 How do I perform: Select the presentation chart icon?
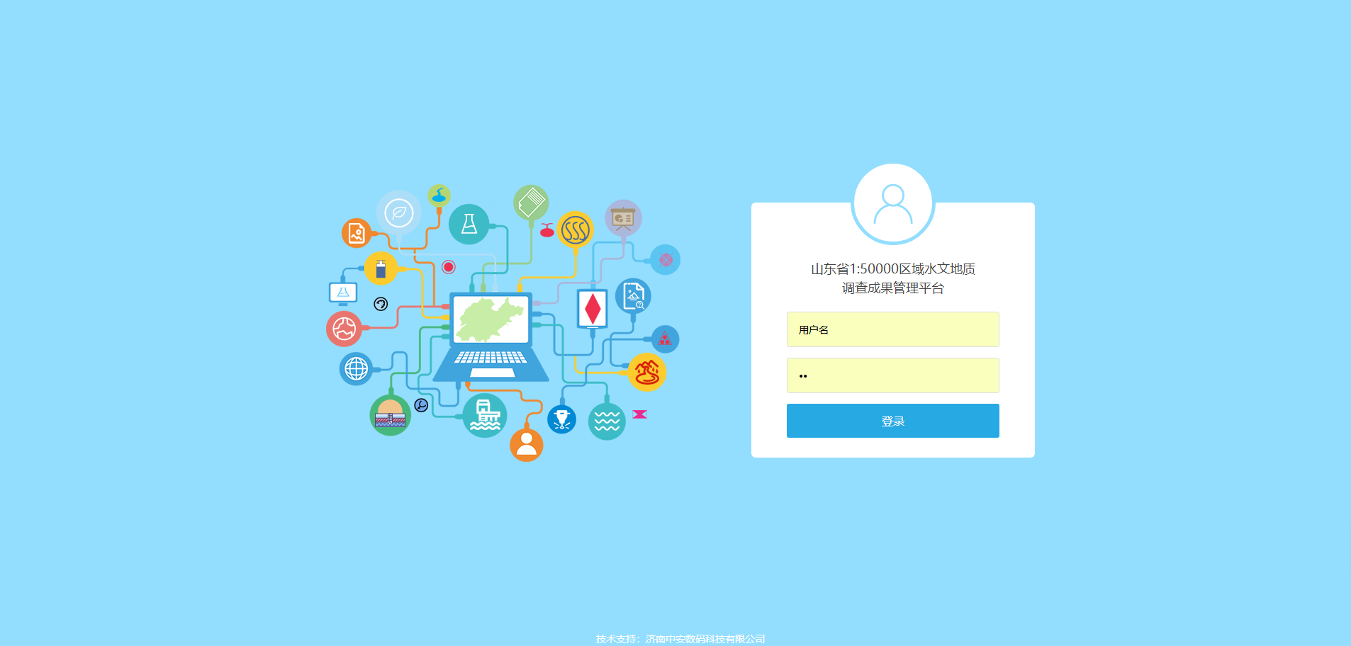click(x=622, y=217)
